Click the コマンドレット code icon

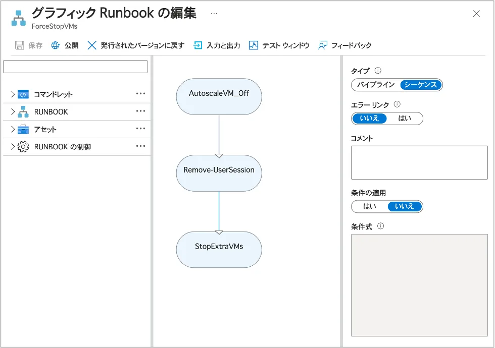(x=23, y=94)
